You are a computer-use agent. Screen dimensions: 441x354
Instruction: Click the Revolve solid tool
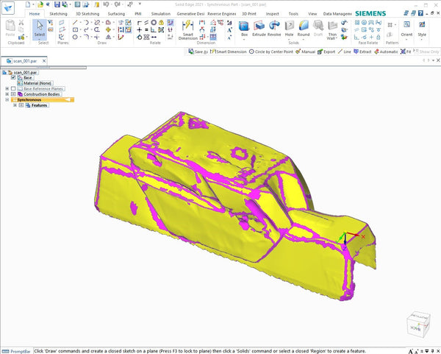[274, 26]
